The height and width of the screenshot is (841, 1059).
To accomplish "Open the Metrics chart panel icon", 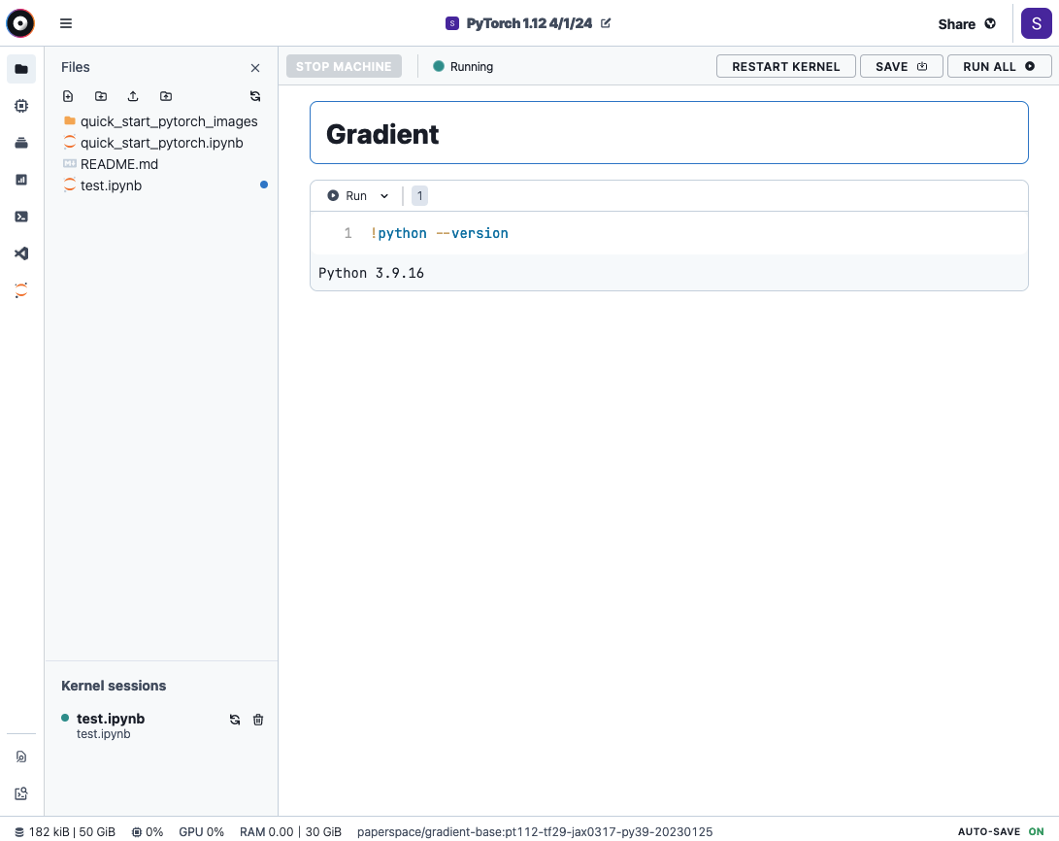I will click(x=21, y=180).
